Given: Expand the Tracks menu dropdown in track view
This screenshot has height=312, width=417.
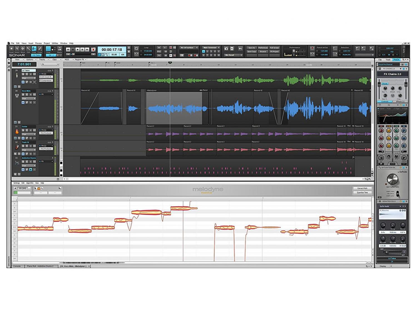Looking at the screenshot, I should (x=43, y=60).
